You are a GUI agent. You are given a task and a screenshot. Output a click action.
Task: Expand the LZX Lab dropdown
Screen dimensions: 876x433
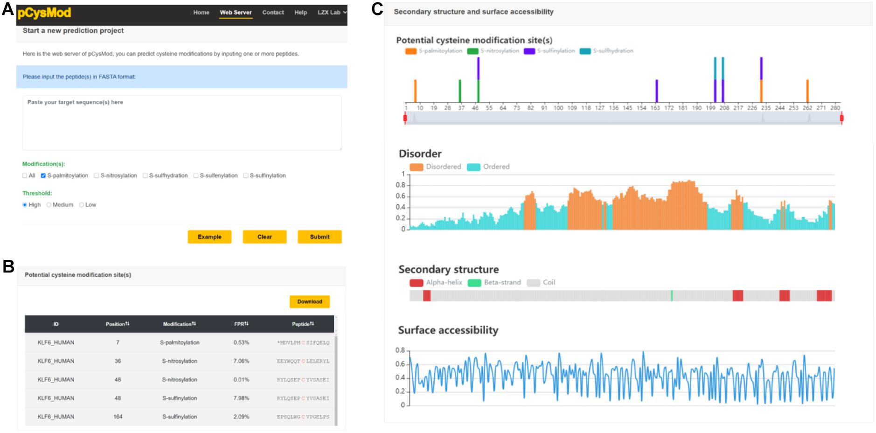click(x=332, y=13)
